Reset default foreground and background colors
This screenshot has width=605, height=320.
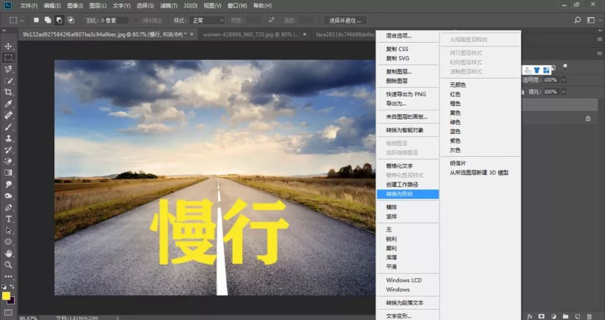[4, 287]
